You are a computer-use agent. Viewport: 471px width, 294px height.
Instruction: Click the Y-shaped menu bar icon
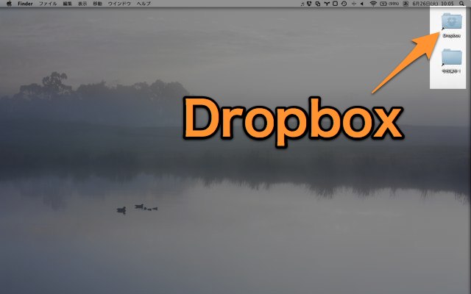click(327, 4)
